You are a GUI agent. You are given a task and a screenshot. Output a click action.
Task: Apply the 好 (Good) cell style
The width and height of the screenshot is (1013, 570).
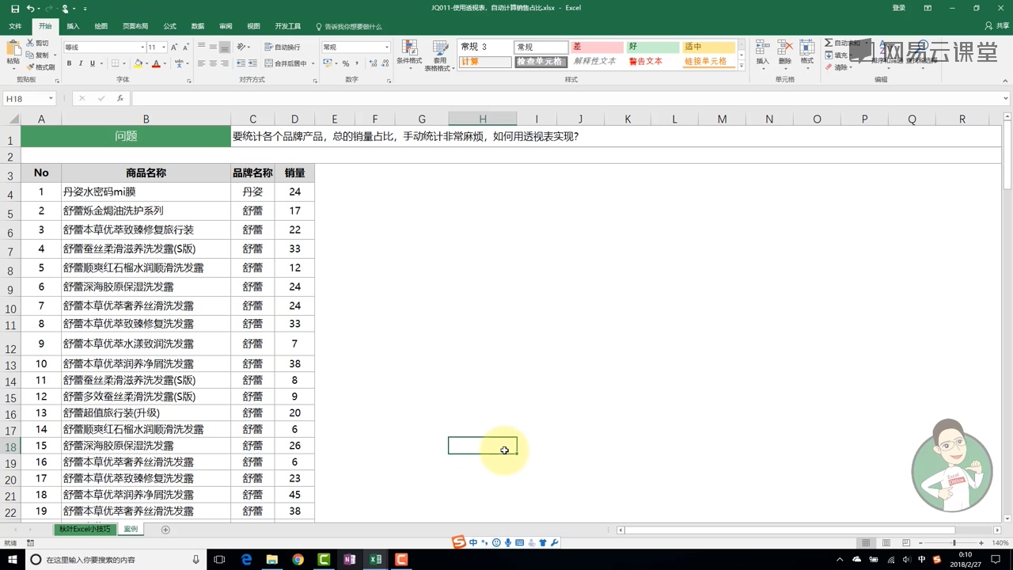pos(652,47)
